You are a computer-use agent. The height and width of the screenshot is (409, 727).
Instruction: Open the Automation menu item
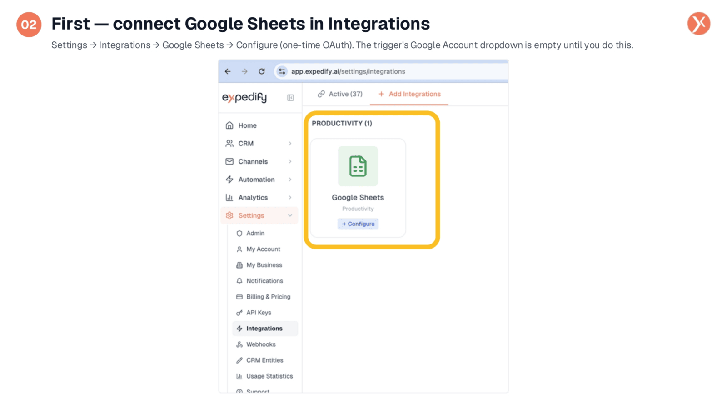259,180
